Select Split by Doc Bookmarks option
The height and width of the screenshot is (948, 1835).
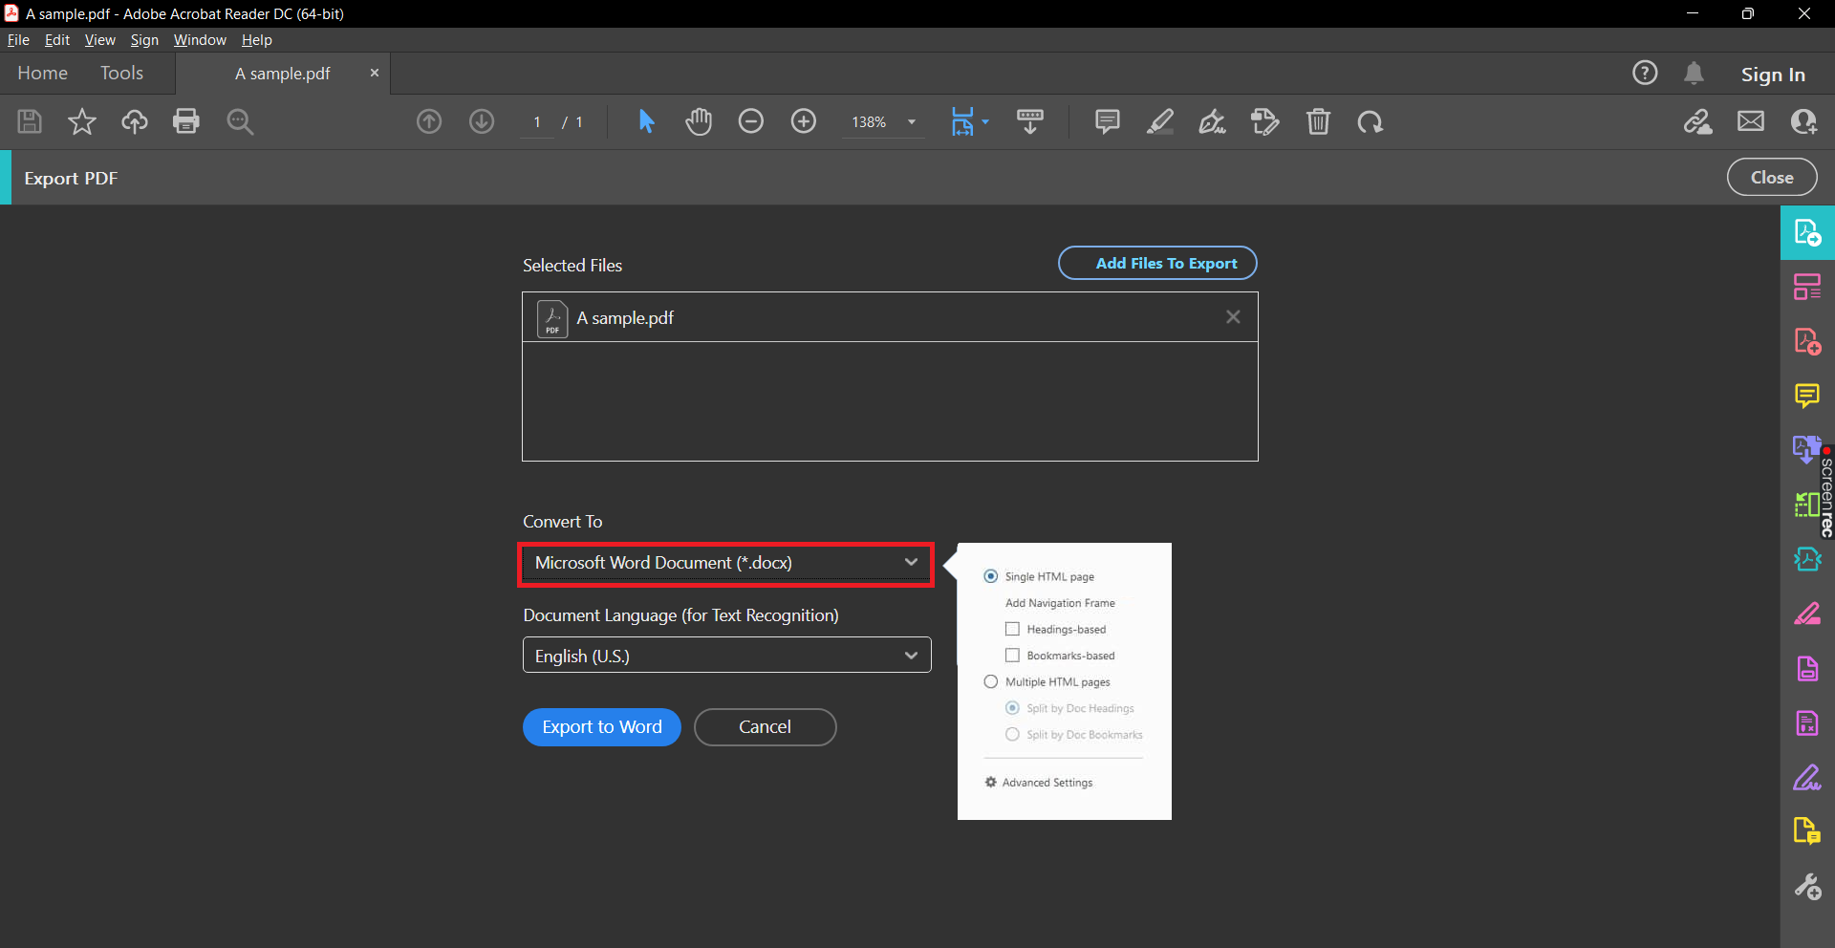tap(1012, 734)
